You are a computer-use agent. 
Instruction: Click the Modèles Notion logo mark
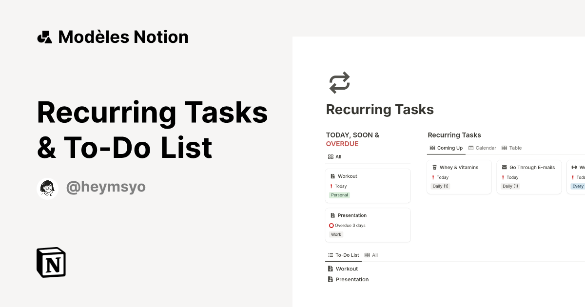point(44,37)
